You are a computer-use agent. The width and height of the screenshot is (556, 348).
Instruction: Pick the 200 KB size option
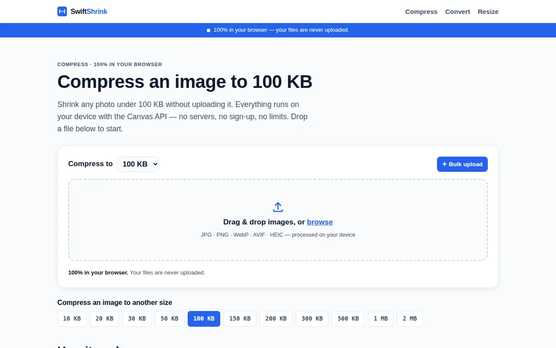[276, 318]
